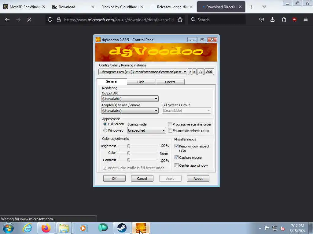Open the DirectX tab in dgVoodoo
The width and height of the screenshot is (313, 234).
170,82
